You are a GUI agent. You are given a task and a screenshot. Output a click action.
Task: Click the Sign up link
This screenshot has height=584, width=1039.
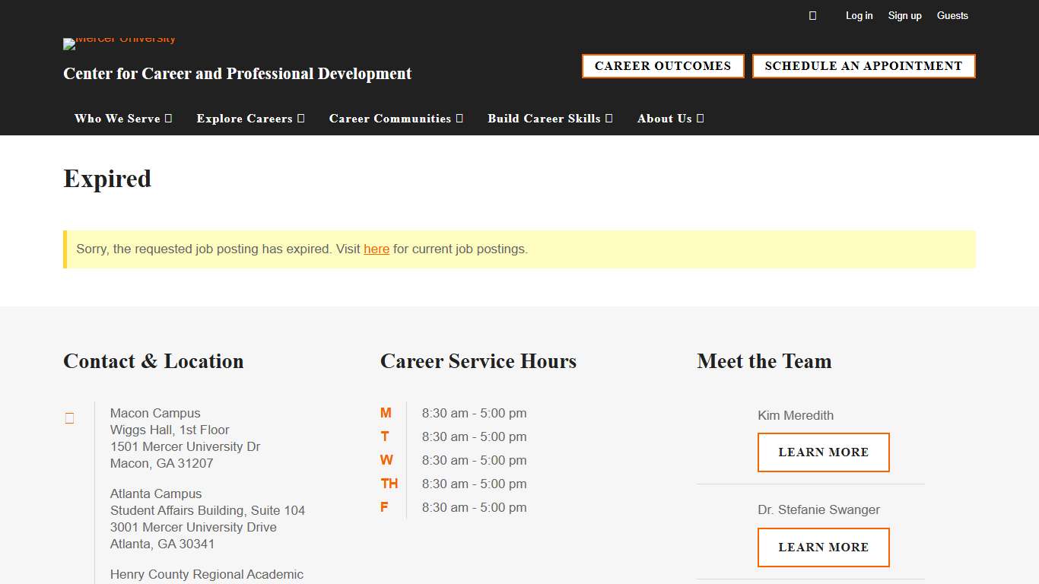coord(904,15)
